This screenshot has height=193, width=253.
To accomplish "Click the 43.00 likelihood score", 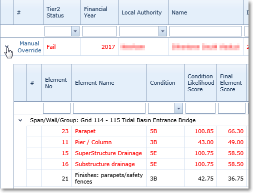I will pyautogui.click(x=200, y=142).
